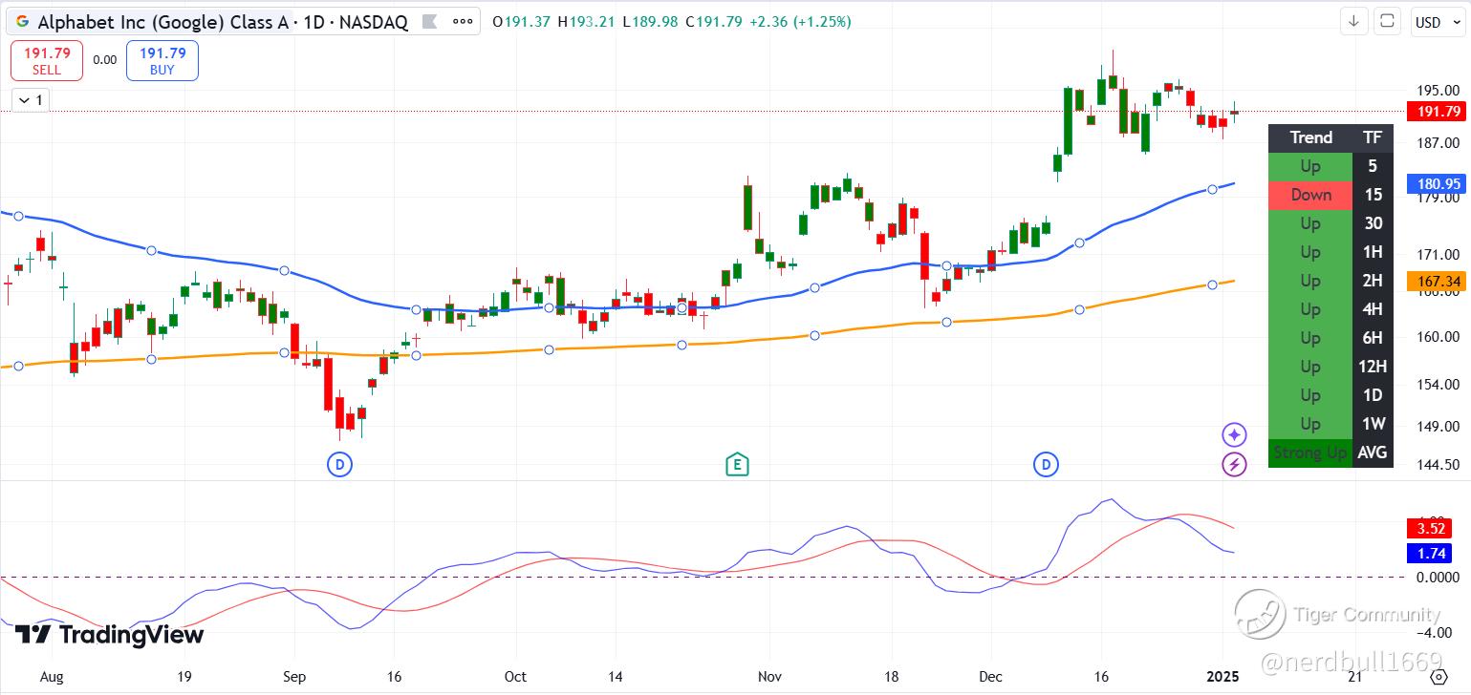Click the 171.00 price axis label
1471x695 pixels.
coord(1439,255)
